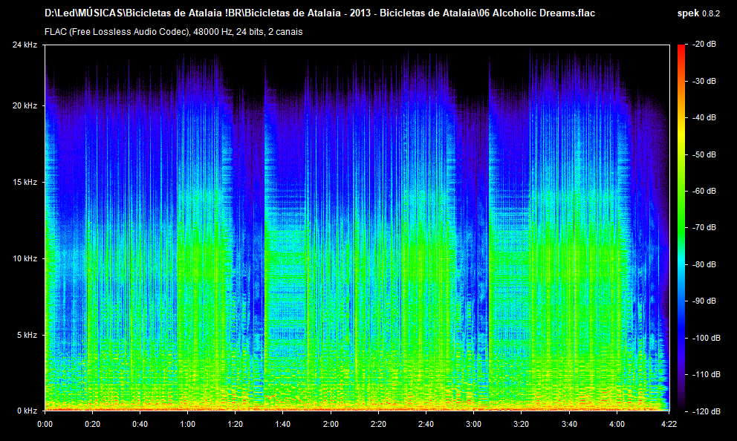The width and height of the screenshot is (737, 441).
Task: Click the spek 0.8.2 version label
Action: point(698,13)
